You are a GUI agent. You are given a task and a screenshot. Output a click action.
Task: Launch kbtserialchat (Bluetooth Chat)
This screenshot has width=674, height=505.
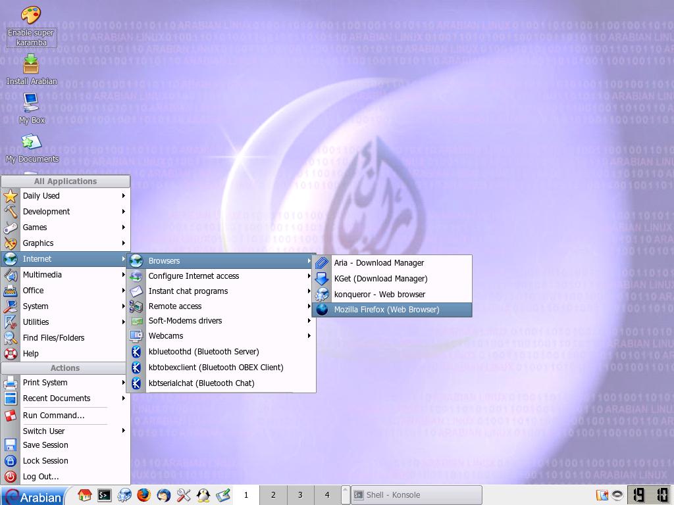(221, 383)
